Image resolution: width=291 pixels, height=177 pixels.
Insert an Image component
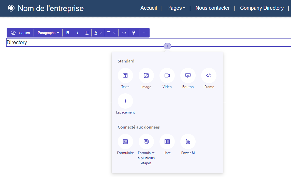tap(146, 75)
